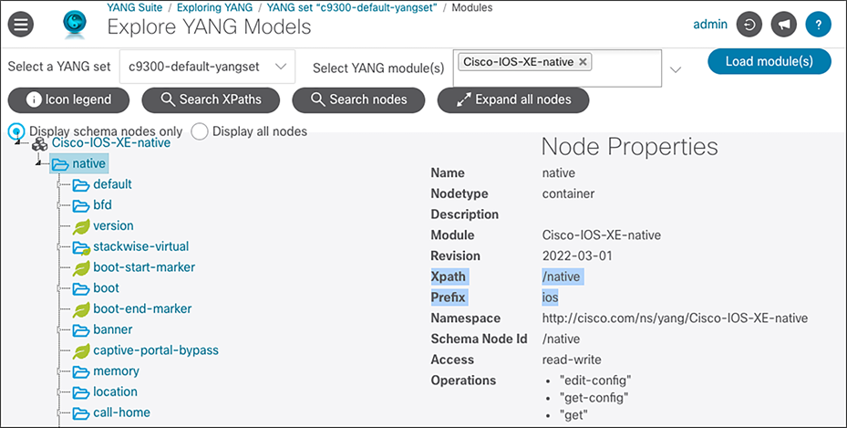The image size is (847, 428).
Task: Open the announcements megaphone icon
Action: click(x=784, y=25)
